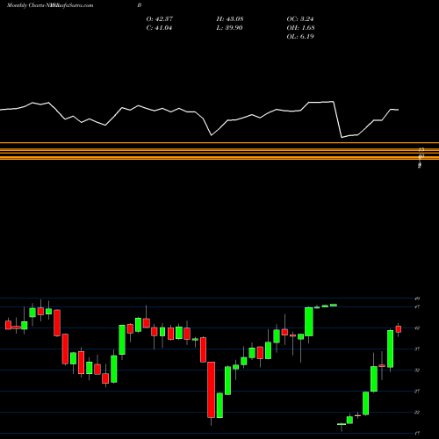Click the price axis label '49'
The height and width of the screenshot is (439, 439).
tap(417, 299)
